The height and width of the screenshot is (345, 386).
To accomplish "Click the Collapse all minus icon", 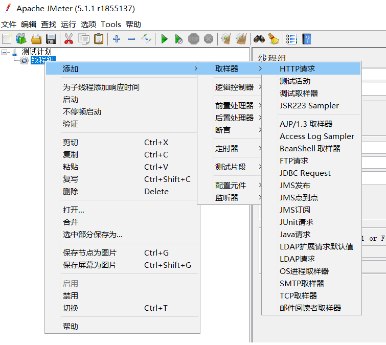I will [x=131, y=39].
